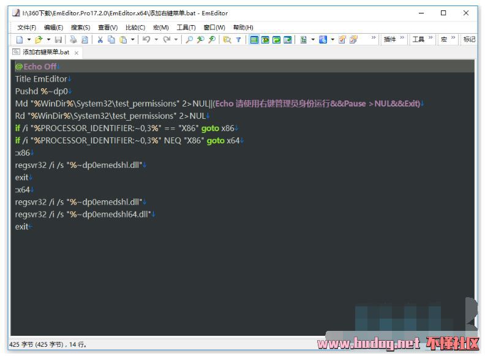Open the 帮助(H) menu
Image resolution: width=485 pixels, height=356 pixels.
coord(243,28)
